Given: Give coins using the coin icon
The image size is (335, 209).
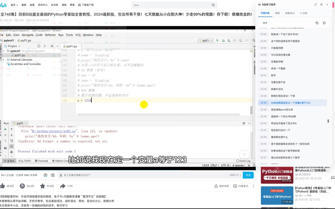Looking at the screenshot, I should [x=22, y=186].
